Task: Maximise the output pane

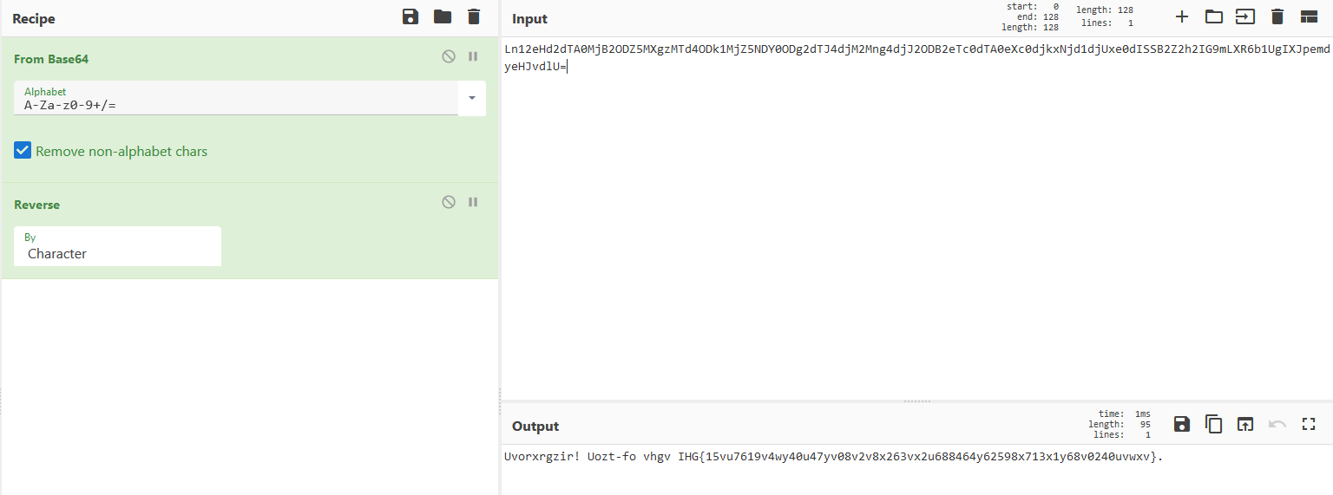Action: 1309,424
